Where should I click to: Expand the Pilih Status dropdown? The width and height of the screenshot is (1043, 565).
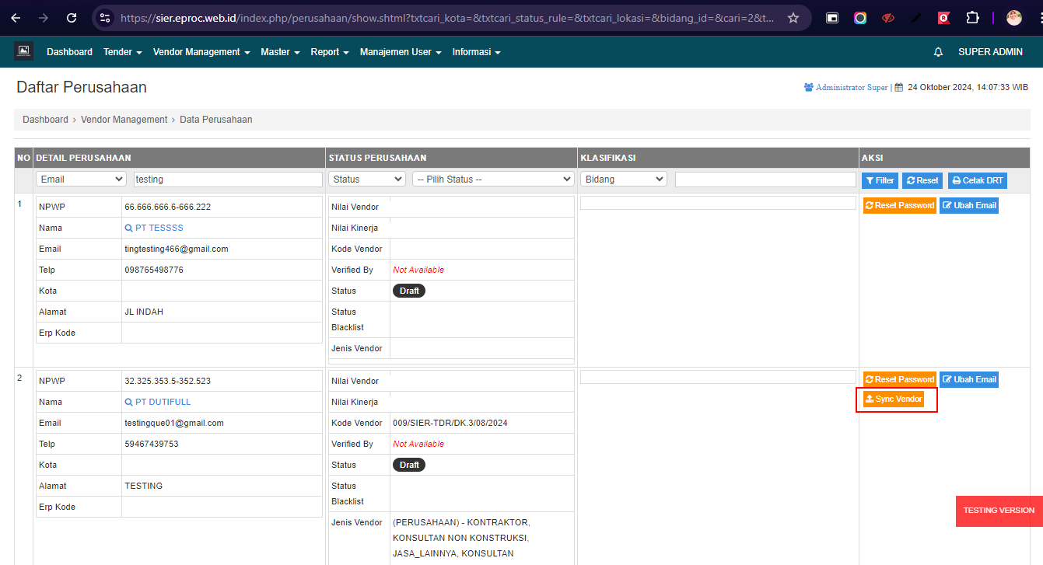pos(492,180)
